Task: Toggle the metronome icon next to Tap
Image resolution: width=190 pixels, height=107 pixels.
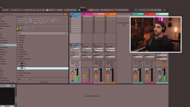Action: (10, 10)
